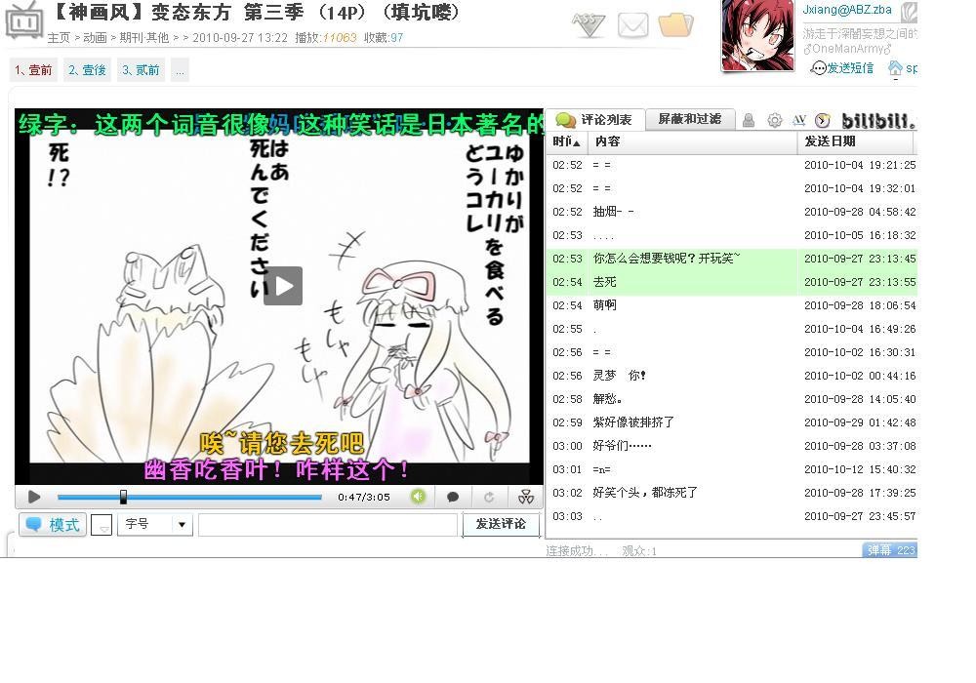Switch to 评论列表 tab

tap(595, 119)
